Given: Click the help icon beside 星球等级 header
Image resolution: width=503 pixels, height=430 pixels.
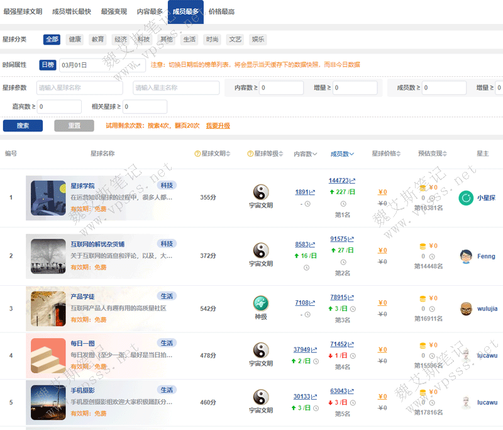Looking at the screenshot, I should click(250, 154).
